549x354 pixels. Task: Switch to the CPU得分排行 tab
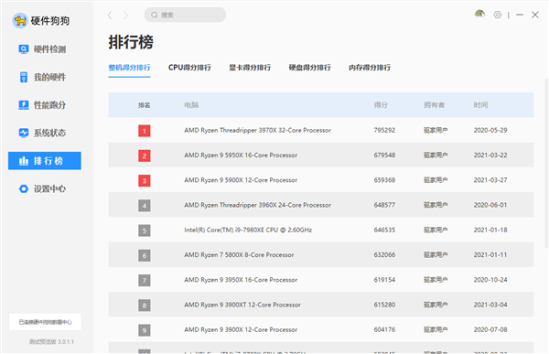tap(189, 68)
